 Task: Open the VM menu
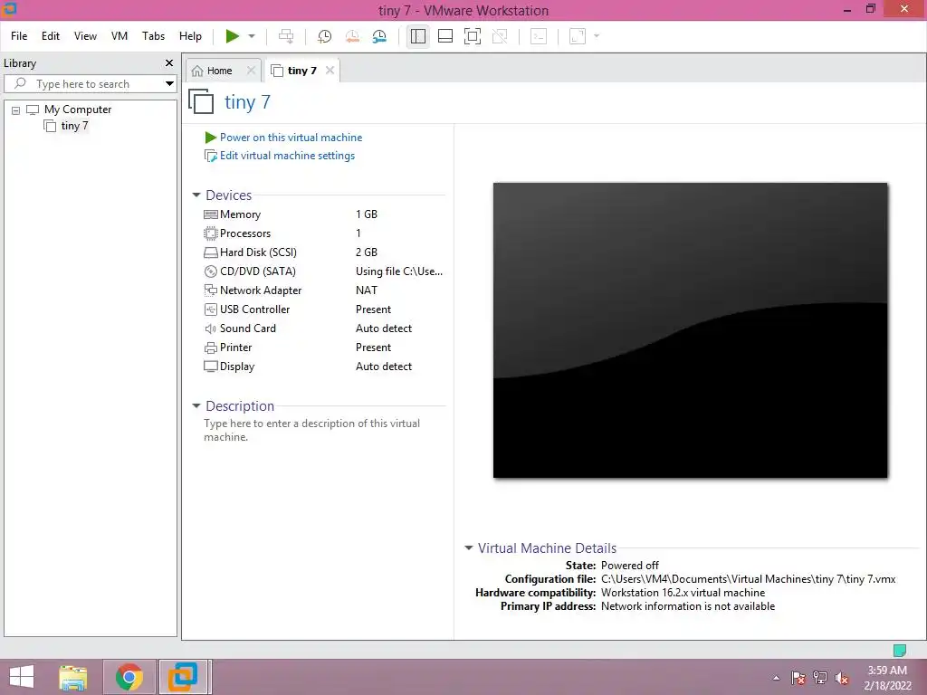click(119, 36)
